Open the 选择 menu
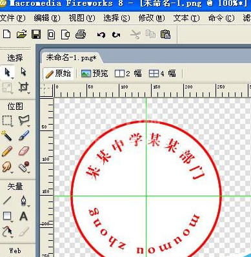 117,18
